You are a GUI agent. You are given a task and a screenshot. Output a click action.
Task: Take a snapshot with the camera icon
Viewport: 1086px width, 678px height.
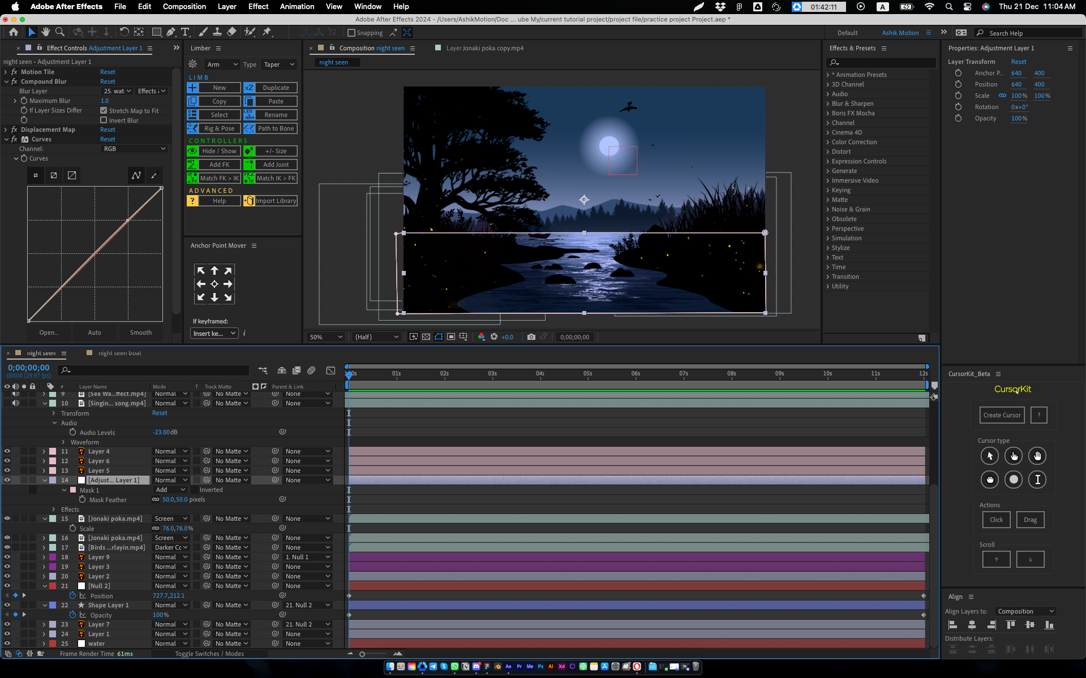tap(531, 336)
